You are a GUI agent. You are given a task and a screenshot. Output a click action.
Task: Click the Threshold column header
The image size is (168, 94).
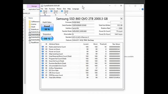[x=103, y=44]
